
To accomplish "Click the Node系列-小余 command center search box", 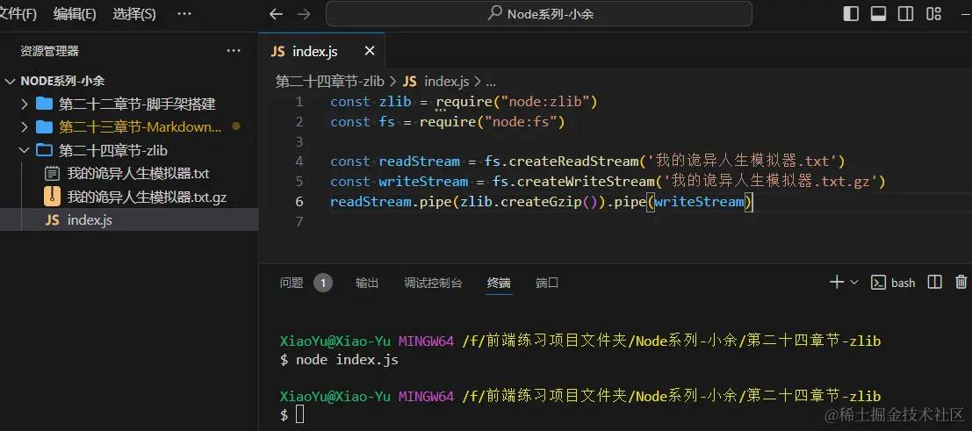I will tap(539, 14).
